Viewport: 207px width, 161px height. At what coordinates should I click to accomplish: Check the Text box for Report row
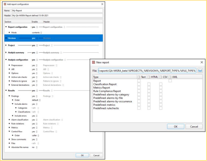[139, 81]
